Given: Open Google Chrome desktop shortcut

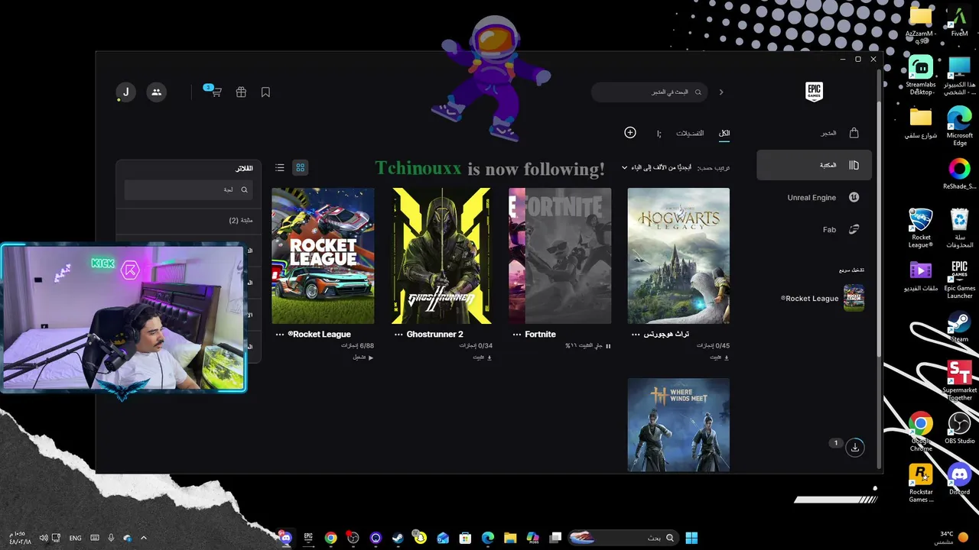Looking at the screenshot, I should point(921,432).
